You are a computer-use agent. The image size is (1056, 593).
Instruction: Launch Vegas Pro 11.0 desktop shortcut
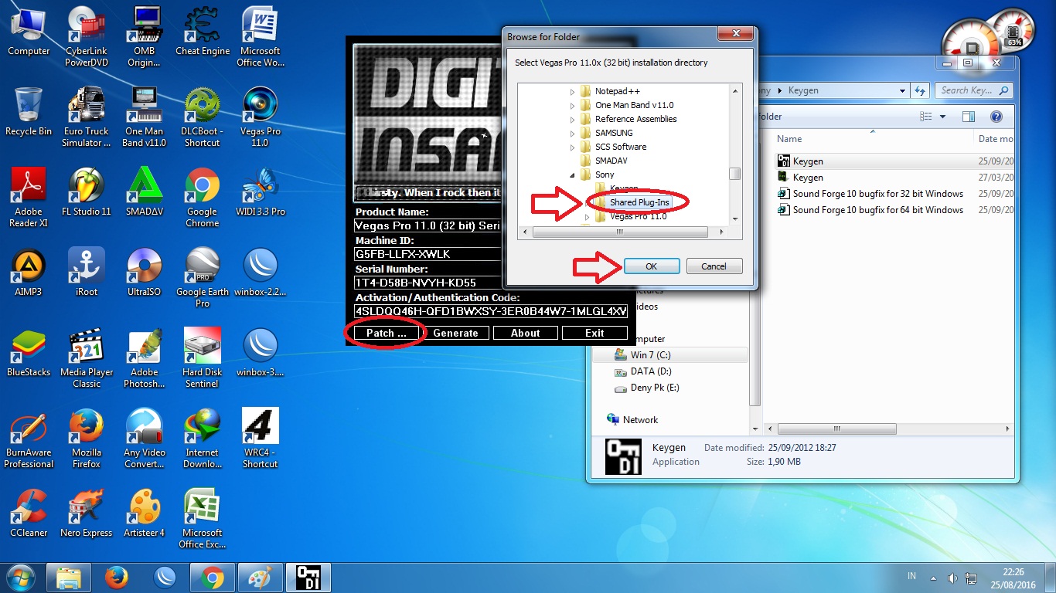click(261, 117)
